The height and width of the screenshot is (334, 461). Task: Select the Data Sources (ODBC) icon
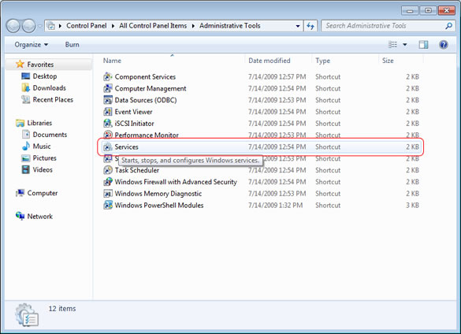click(x=108, y=100)
